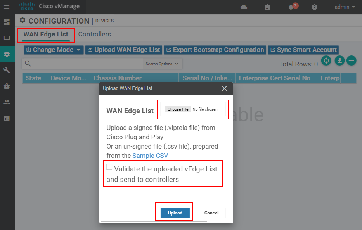Open the Change Mode dropdown
Image resolution: width=362 pixels, height=230 pixels.
tap(53, 50)
